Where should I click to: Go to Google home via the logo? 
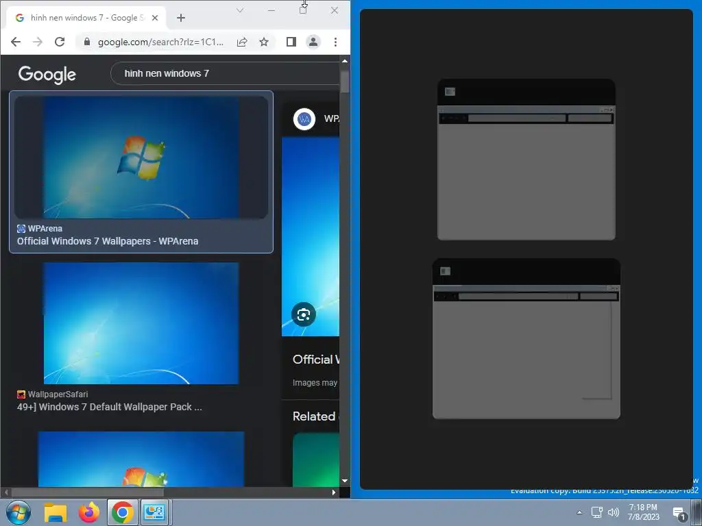click(47, 74)
